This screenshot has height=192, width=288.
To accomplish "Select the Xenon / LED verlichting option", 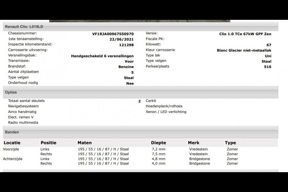I will coord(166,112).
